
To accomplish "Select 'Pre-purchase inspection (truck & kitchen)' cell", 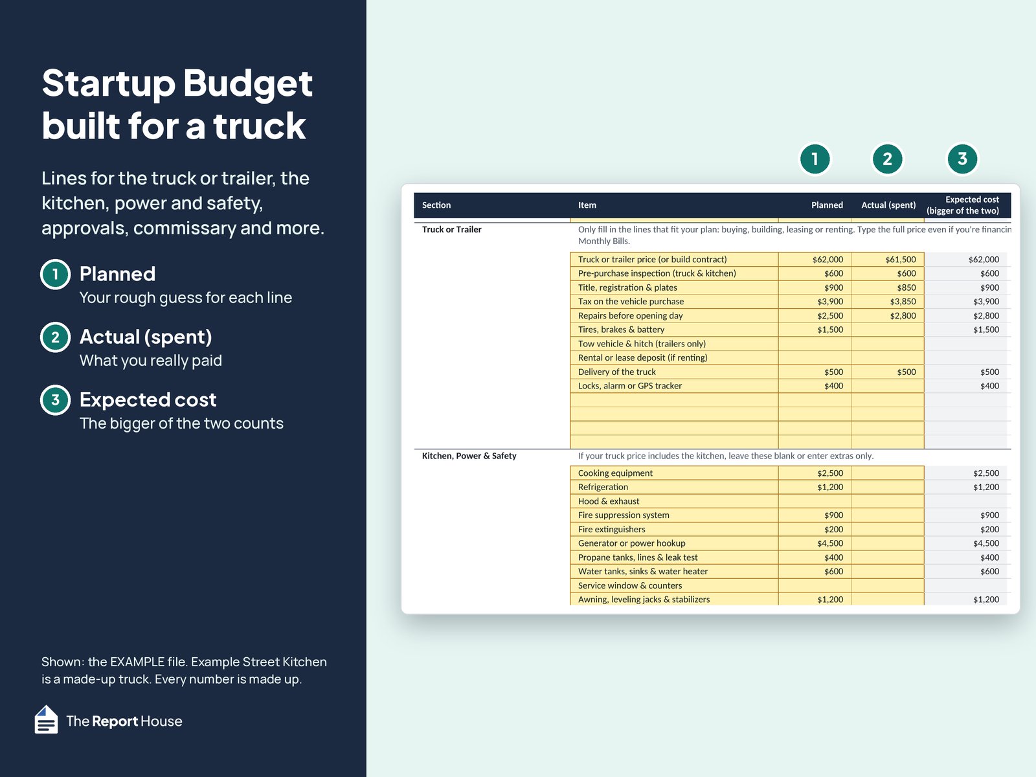I will point(674,273).
